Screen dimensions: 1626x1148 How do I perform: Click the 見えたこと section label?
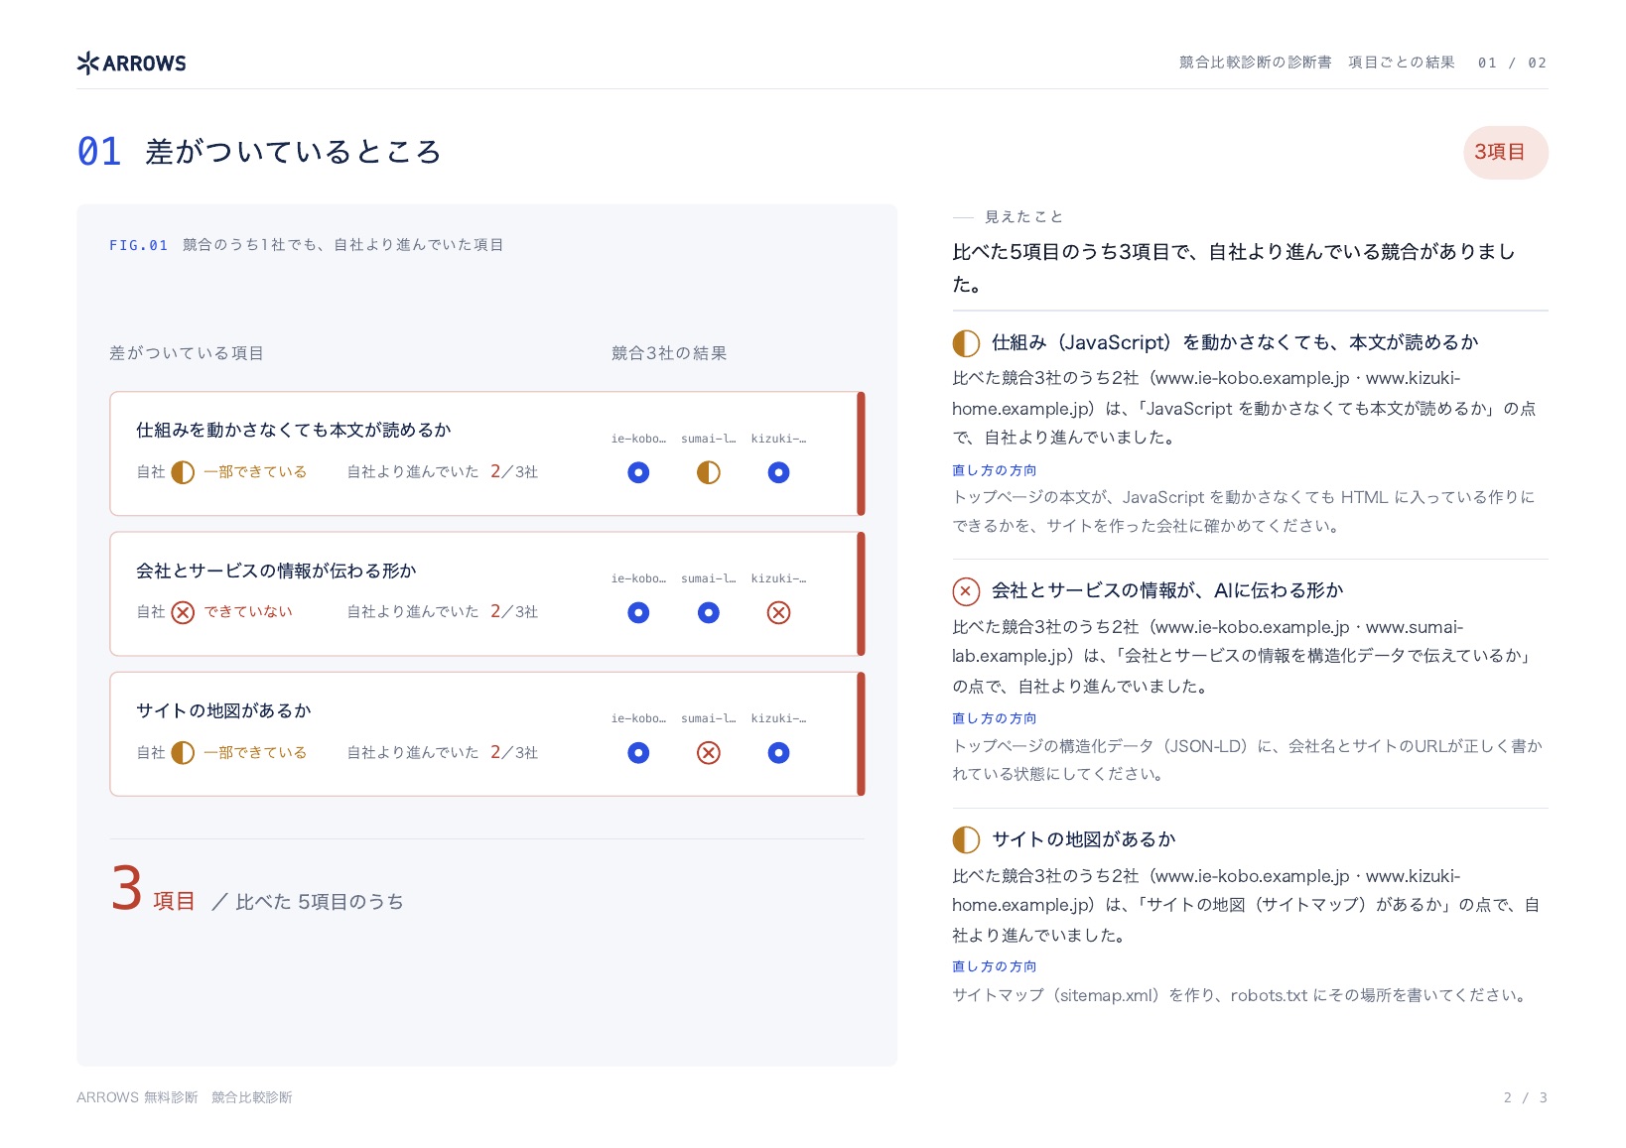(1023, 216)
